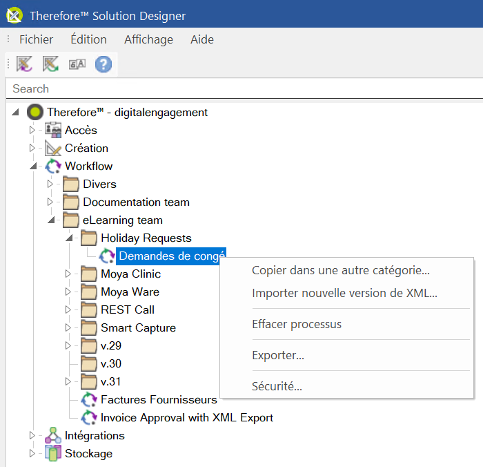Expand the REST Call folder
Screen dimensions: 483x467
pos(68,309)
